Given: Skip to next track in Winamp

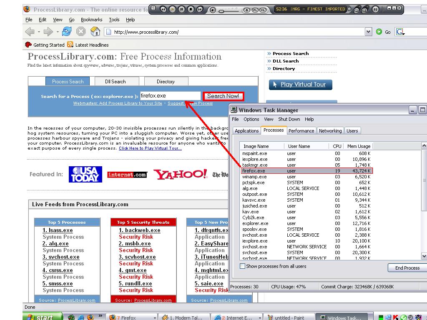Looking at the screenshot, I should point(200,9).
